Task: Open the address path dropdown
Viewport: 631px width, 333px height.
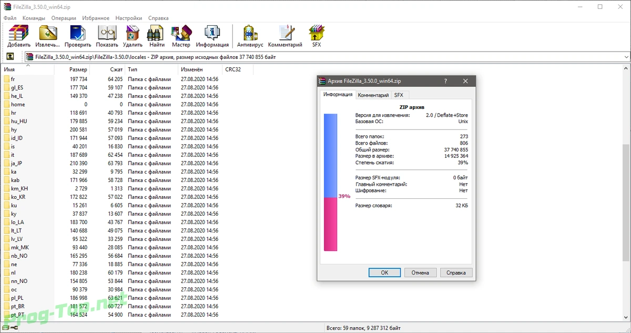Action: 626,57
